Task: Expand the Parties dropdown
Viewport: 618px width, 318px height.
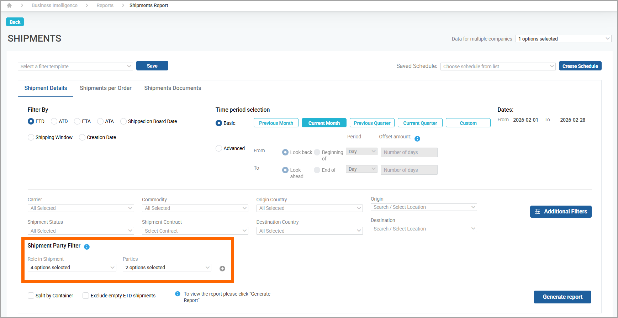Action: click(x=167, y=267)
